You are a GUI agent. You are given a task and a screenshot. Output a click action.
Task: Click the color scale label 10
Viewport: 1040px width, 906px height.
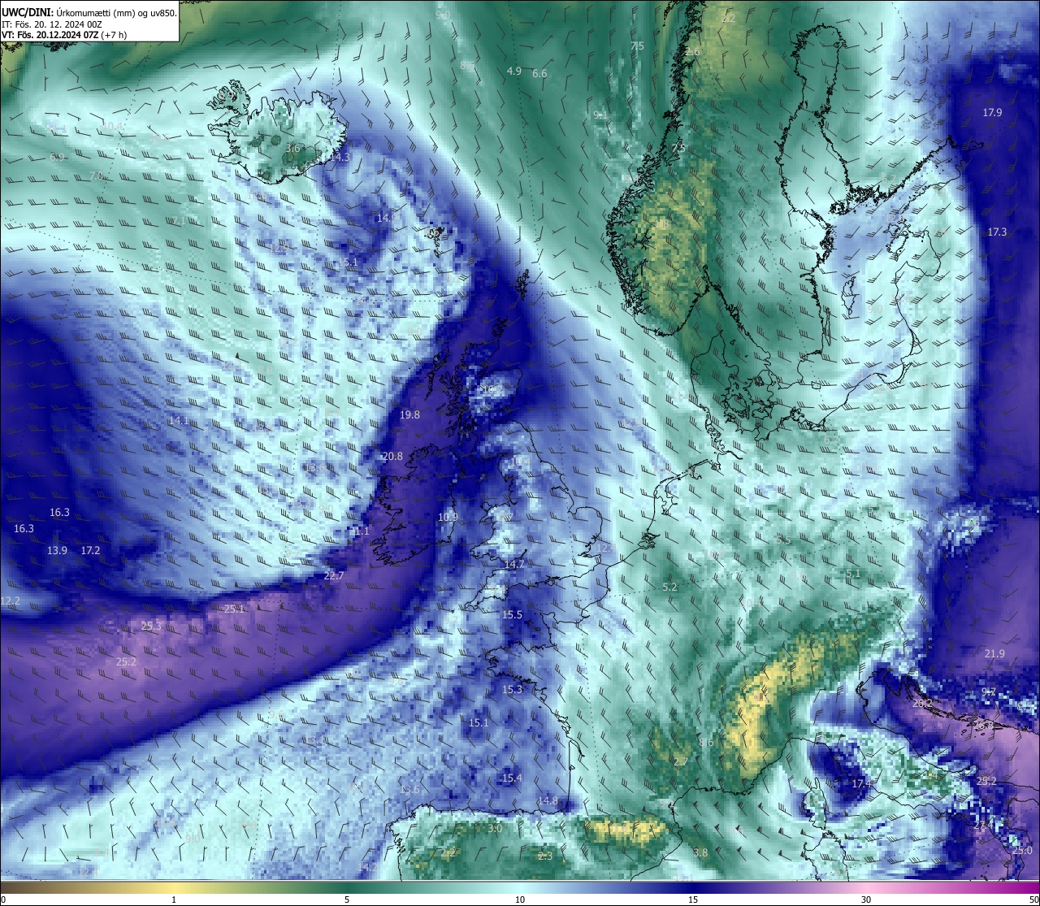520,899
